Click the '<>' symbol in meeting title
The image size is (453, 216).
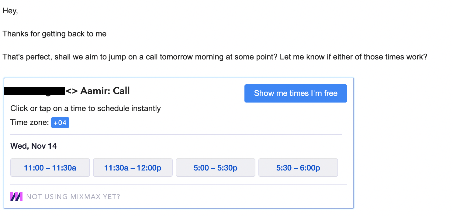click(x=72, y=91)
